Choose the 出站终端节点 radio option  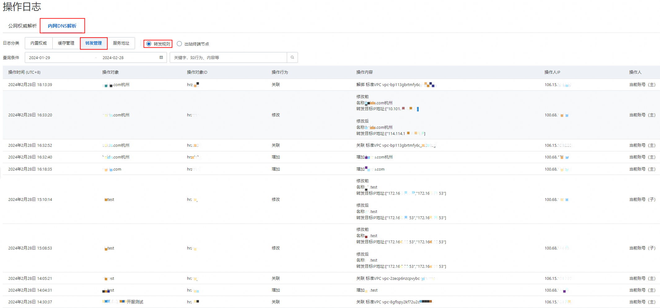(179, 44)
